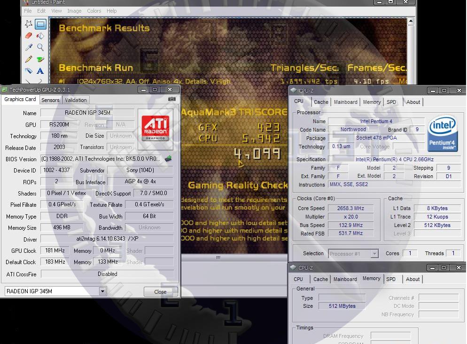The width and height of the screenshot is (467, 344).
Task: Open the Cache tab in lower CPU-Z
Action: (x=320, y=279)
